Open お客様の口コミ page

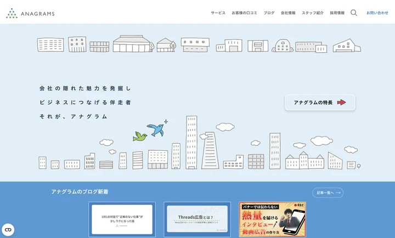(x=244, y=13)
